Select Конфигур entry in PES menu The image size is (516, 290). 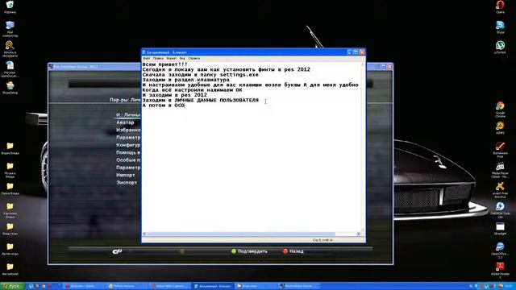(128, 145)
